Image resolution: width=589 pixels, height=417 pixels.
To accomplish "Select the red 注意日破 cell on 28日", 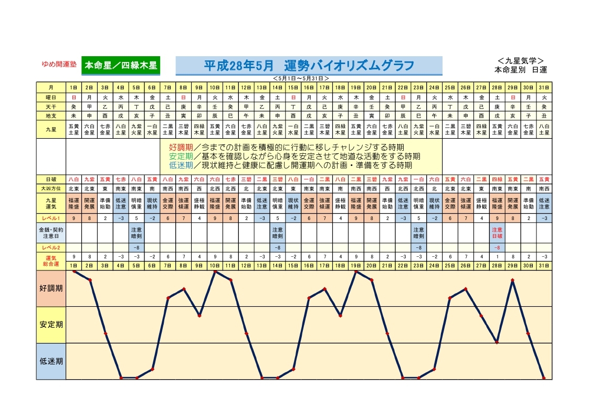I will tap(497, 232).
